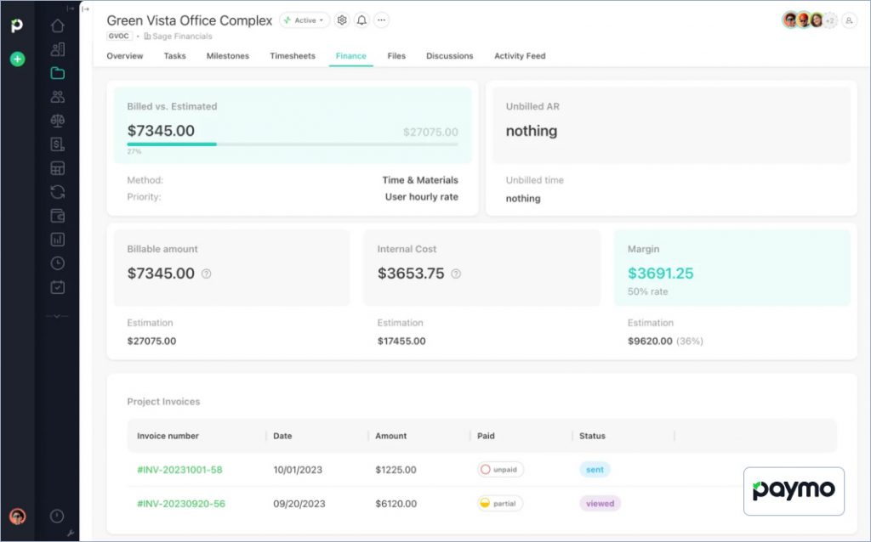Open project settings gear icon

pos(342,20)
